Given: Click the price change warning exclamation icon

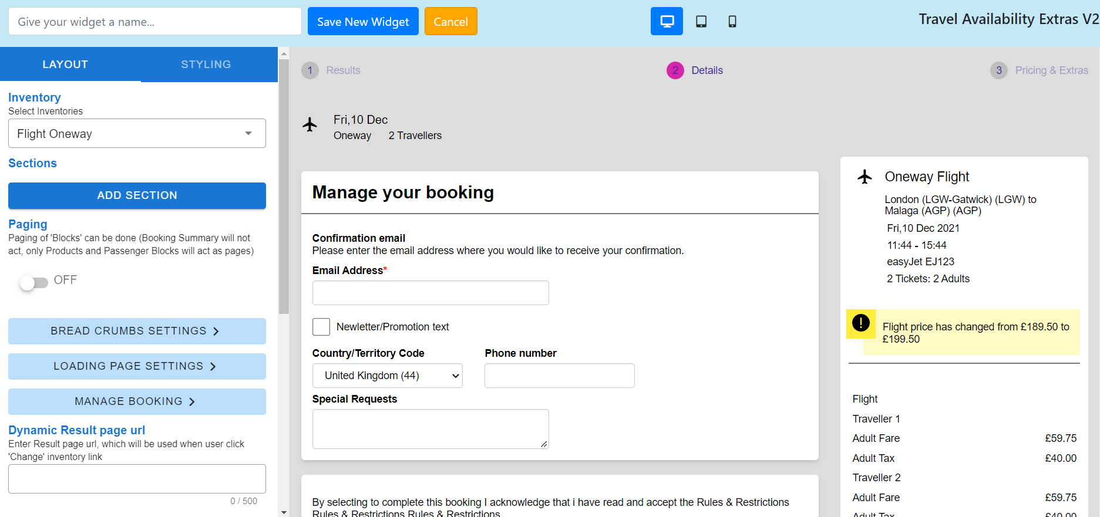Looking at the screenshot, I should 861,323.
